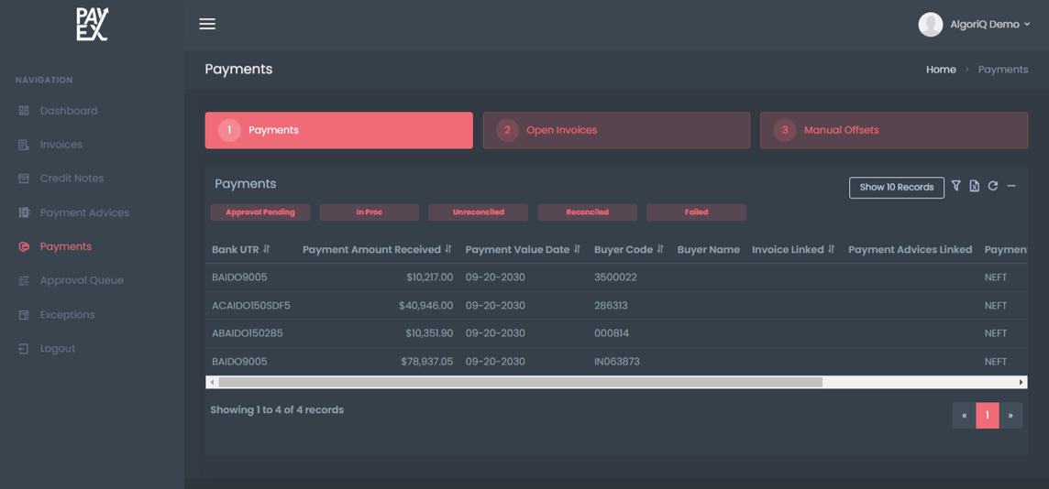Click scrollbar left arrow of table
Image resolution: width=1049 pixels, height=489 pixels.
(x=212, y=382)
